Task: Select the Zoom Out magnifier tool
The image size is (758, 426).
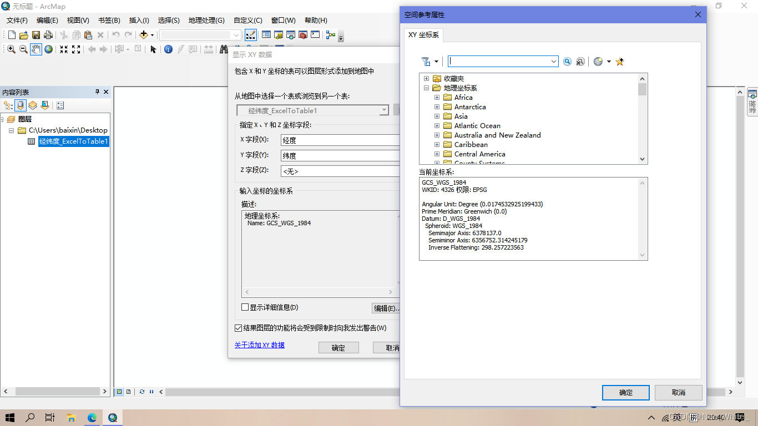Action: coord(23,49)
